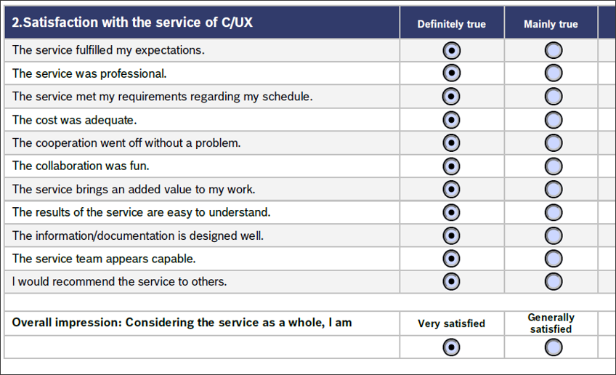
Task: Click the 'Mainly true' column header
Action: point(551,24)
